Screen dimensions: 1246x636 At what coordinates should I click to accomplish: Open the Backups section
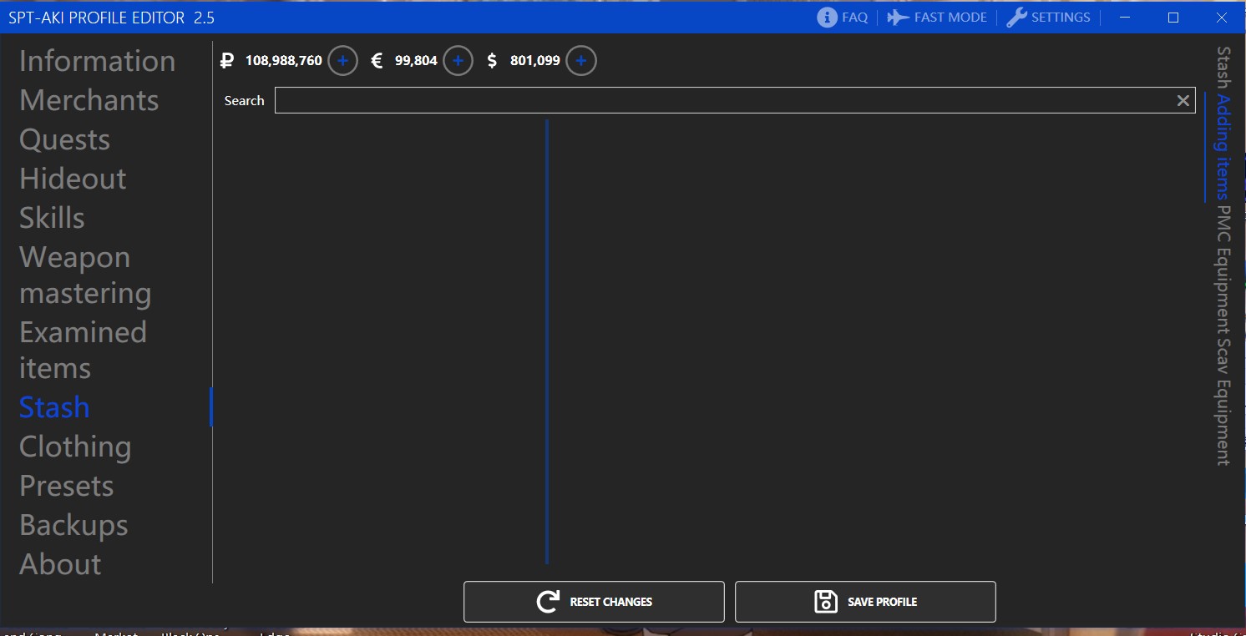(73, 525)
